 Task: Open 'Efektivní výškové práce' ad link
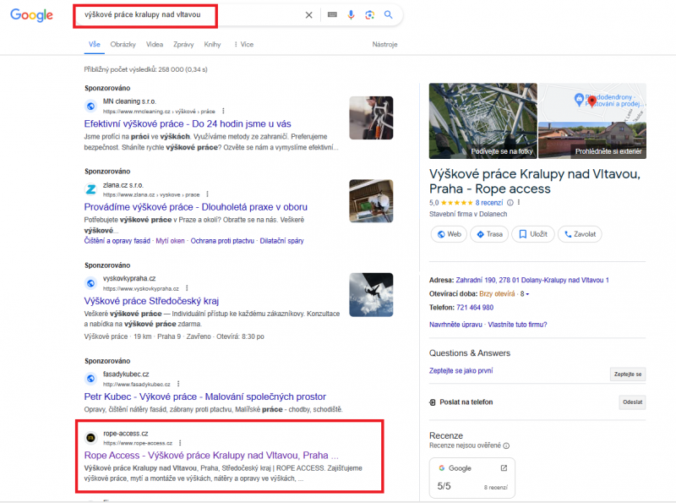click(x=188, y=124)
